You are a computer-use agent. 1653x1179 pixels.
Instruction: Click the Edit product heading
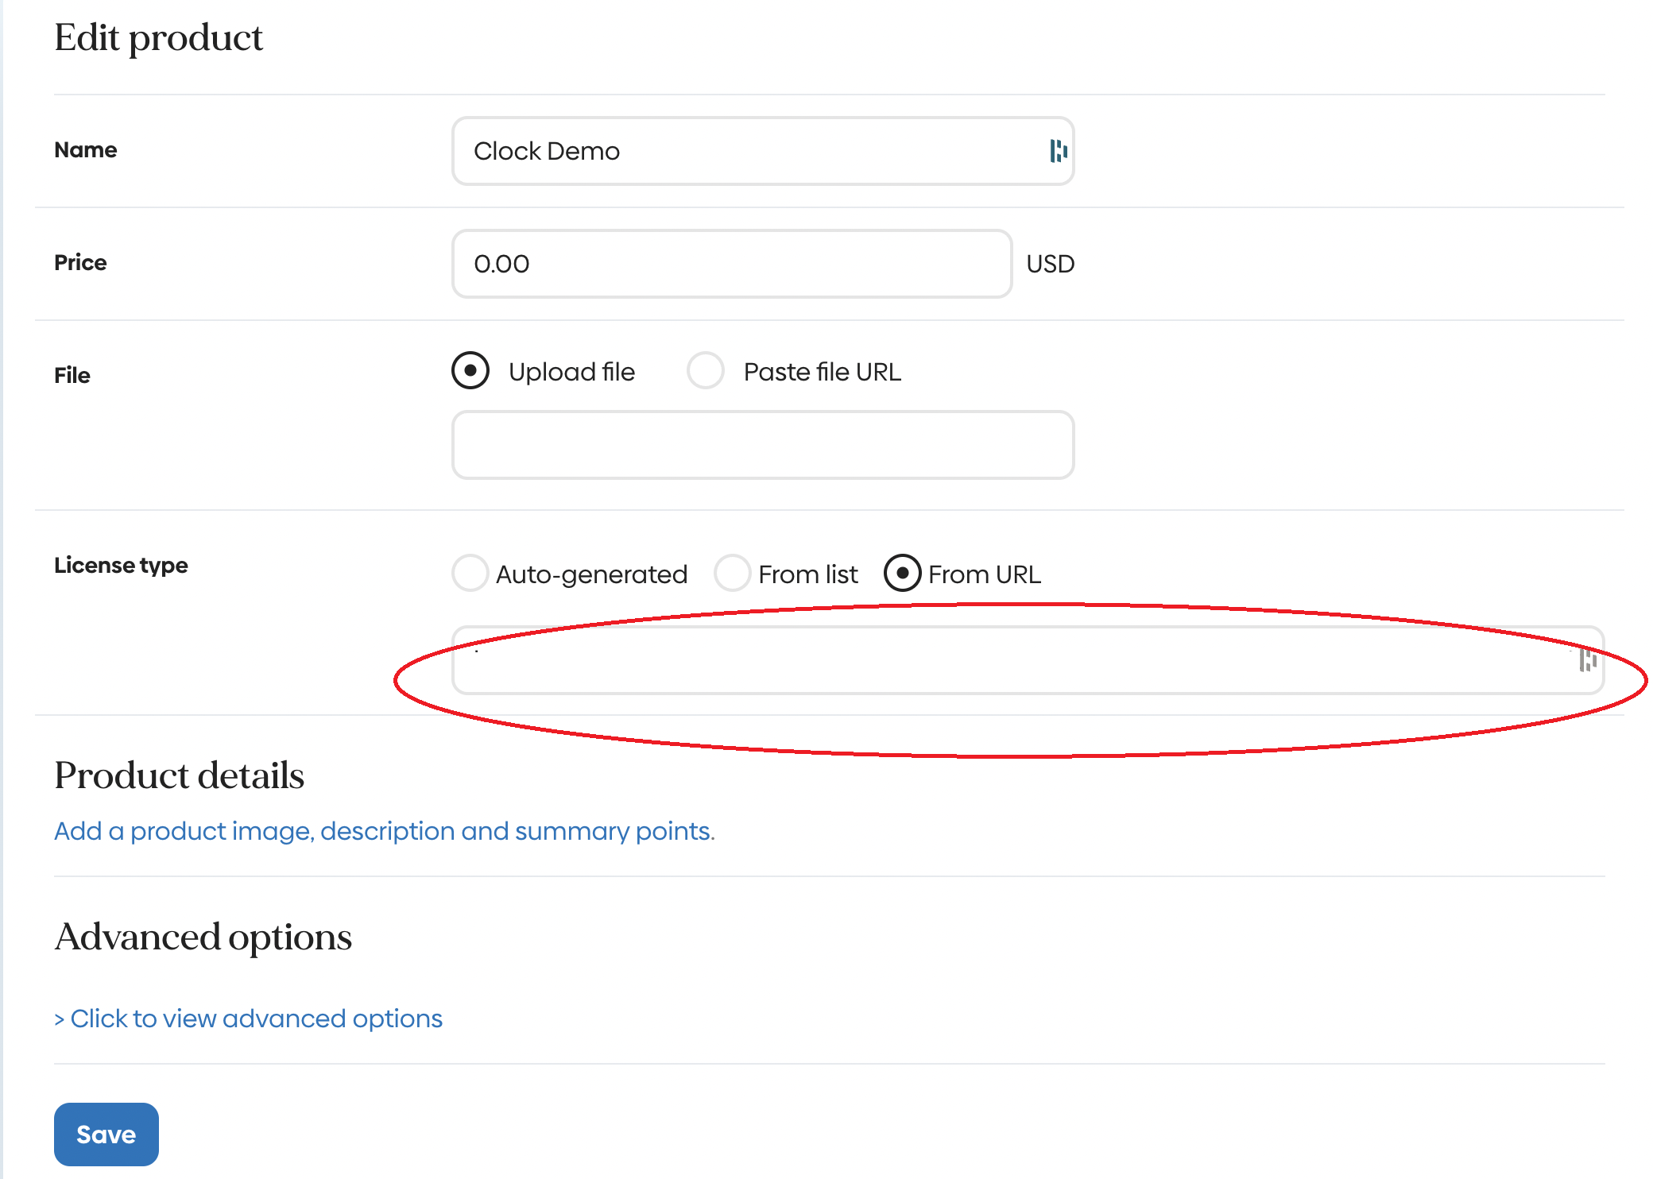pos(158,38)
